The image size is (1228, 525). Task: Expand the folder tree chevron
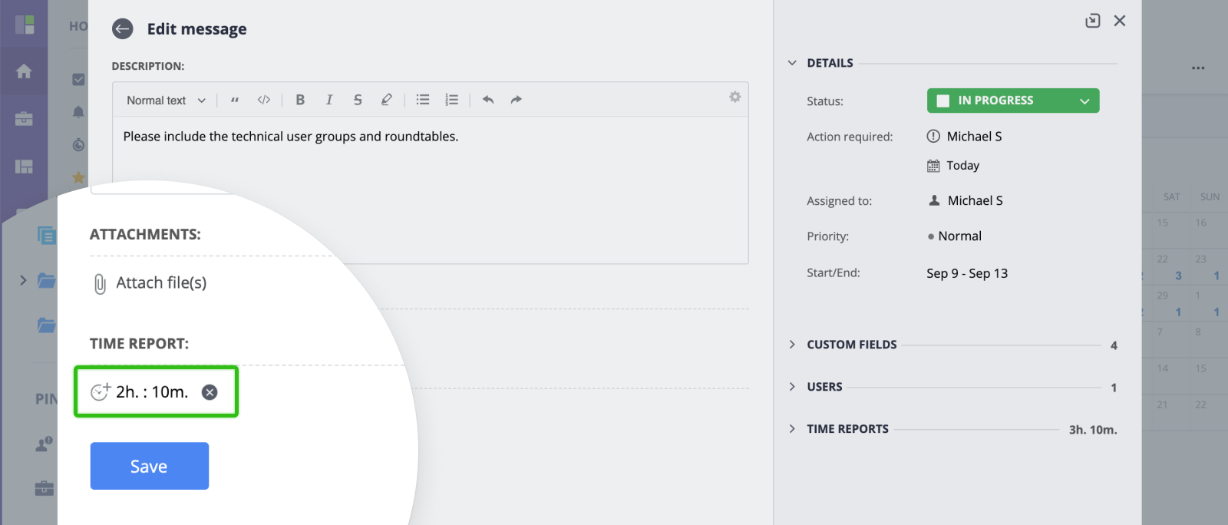[x=23, y=280]
